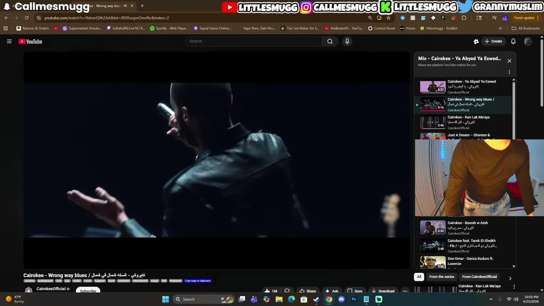This screenshot has width=544, height=306.
Task: Open browser extensions puzzle icon
Action: [464, 18]
